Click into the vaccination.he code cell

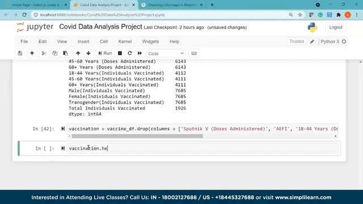pos(203,148)
